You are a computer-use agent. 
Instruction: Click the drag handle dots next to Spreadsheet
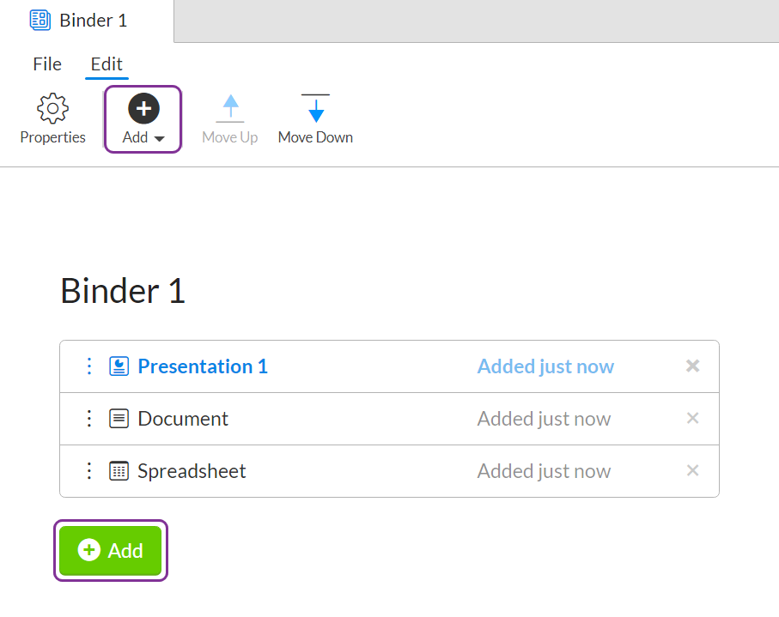coord(89,470)
